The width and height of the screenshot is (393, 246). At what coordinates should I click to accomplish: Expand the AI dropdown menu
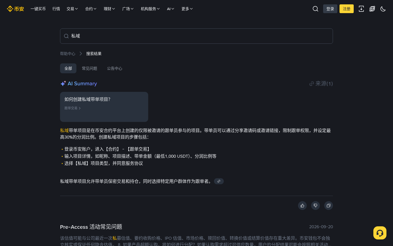[171, 9]
